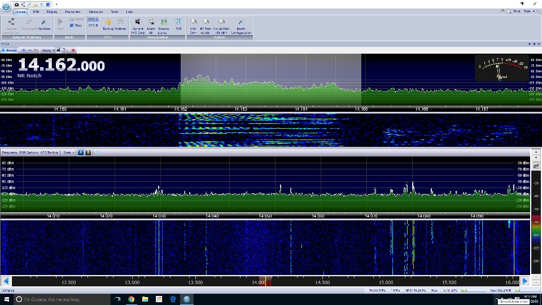Click the small window icon after the B button

[x=98, y=152]
